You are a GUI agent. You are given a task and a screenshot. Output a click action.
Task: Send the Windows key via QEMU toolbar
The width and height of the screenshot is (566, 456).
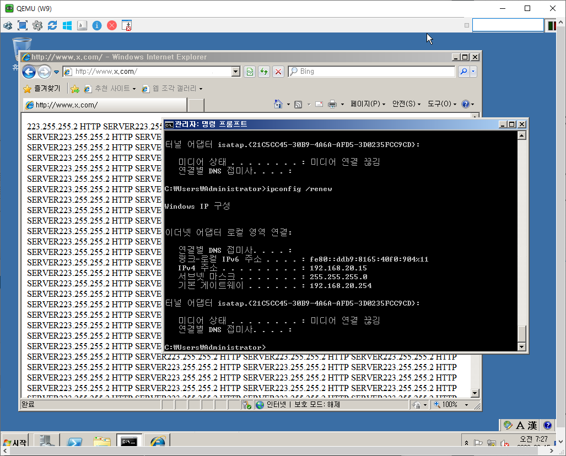point(67,26)
